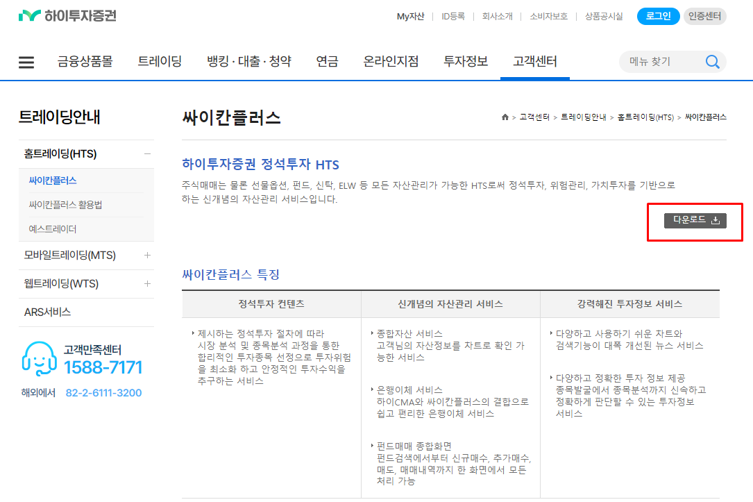Click 싸이칸플러스 in the breadcrumb
The height and width of the screenshot is (502, 753).
click(x=706, y=117)
